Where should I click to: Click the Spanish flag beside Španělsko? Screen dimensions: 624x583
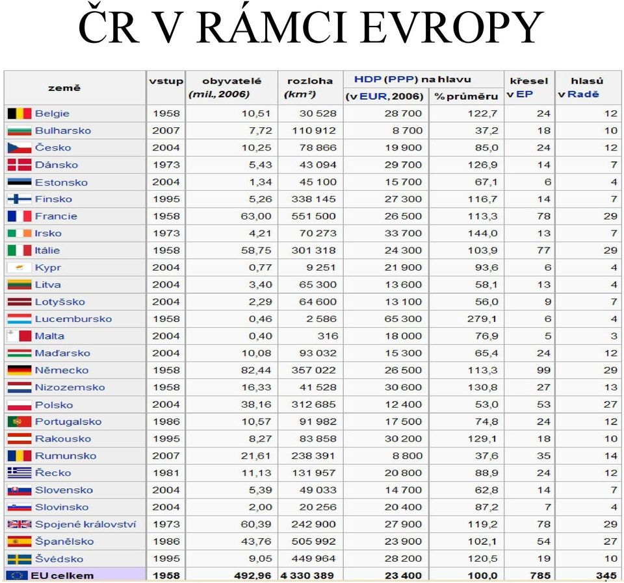pos(19,541)
